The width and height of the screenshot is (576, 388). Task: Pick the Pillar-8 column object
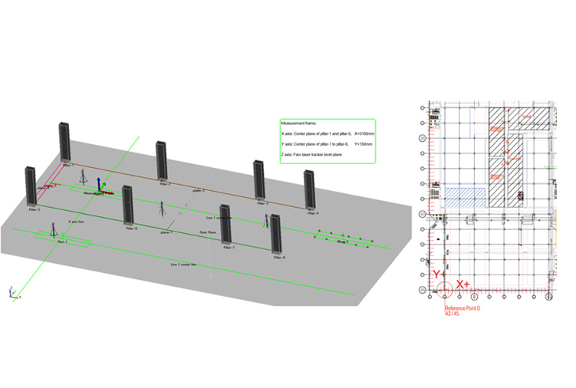tap(275, 234)
